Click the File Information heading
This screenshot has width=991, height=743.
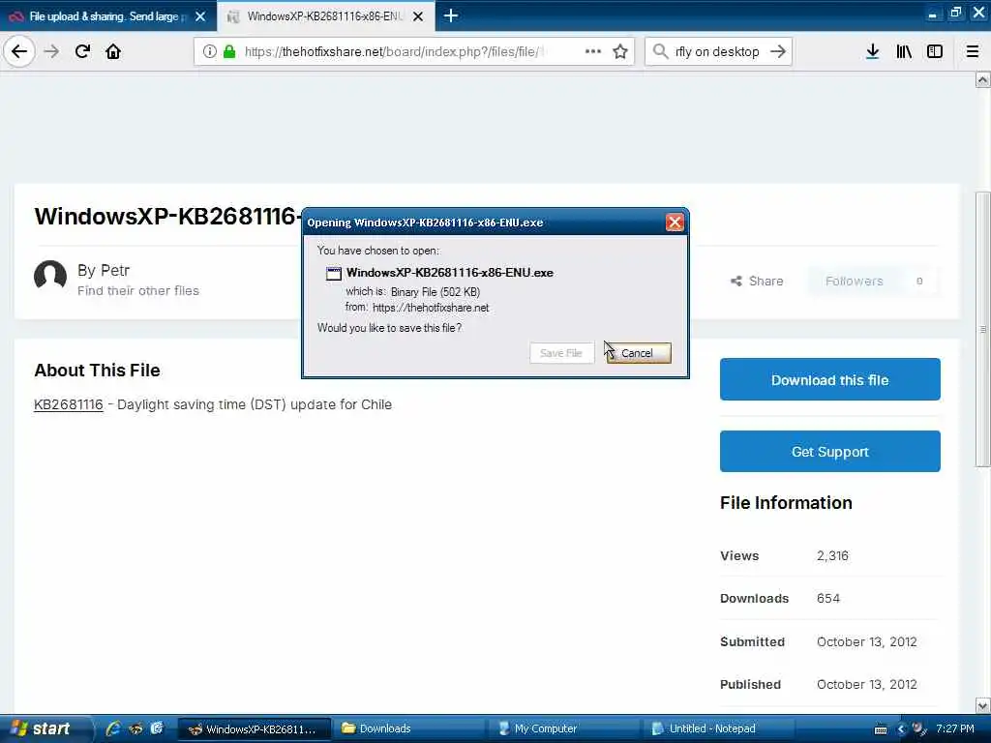click(786, 503)
